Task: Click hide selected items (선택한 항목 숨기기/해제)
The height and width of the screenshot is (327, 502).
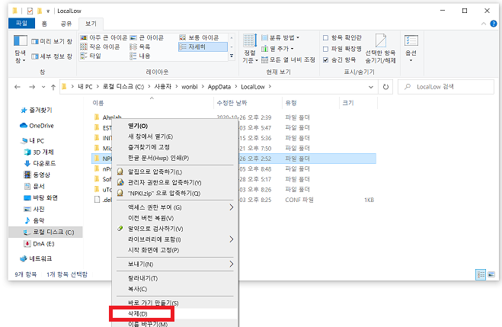Action: click(380, 49)
